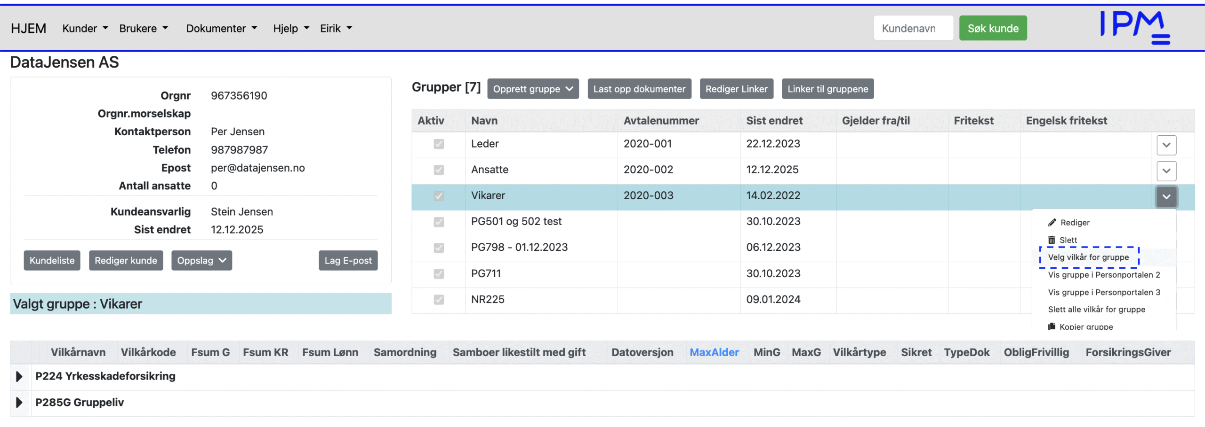Open the Oppslag dropdown button
This screenshot has width=1205, height=427.
click(201, 261)
